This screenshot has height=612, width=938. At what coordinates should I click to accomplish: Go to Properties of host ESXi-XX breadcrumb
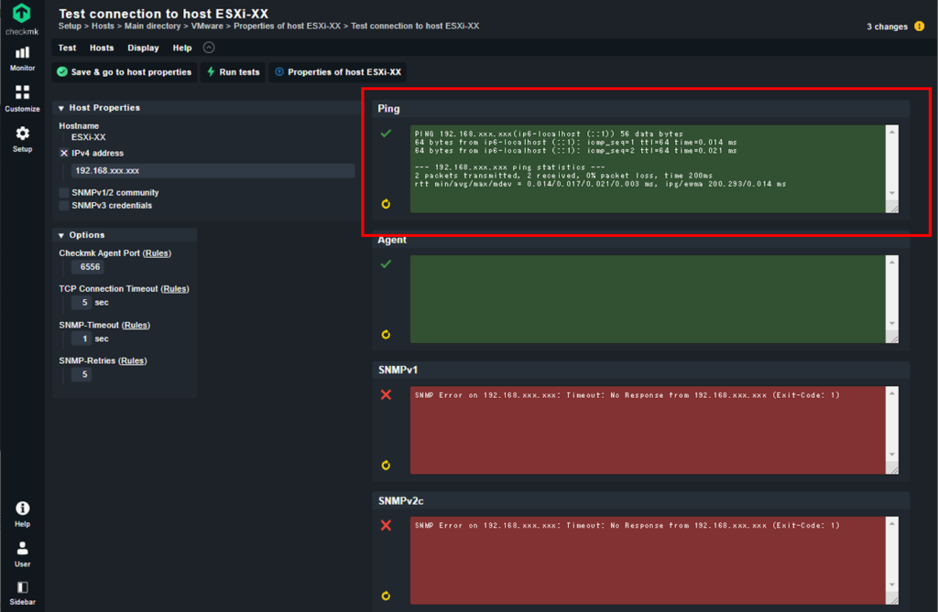pyautogui.click(x=287, y=26)
